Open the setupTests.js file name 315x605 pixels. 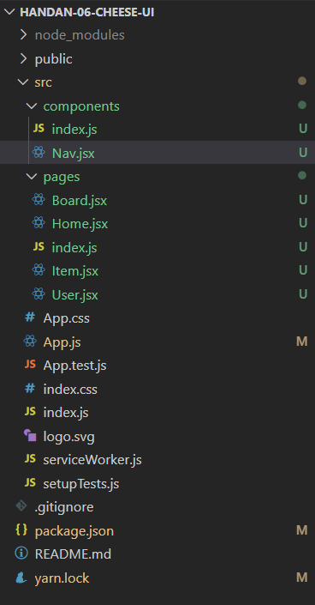pos(81,484)
